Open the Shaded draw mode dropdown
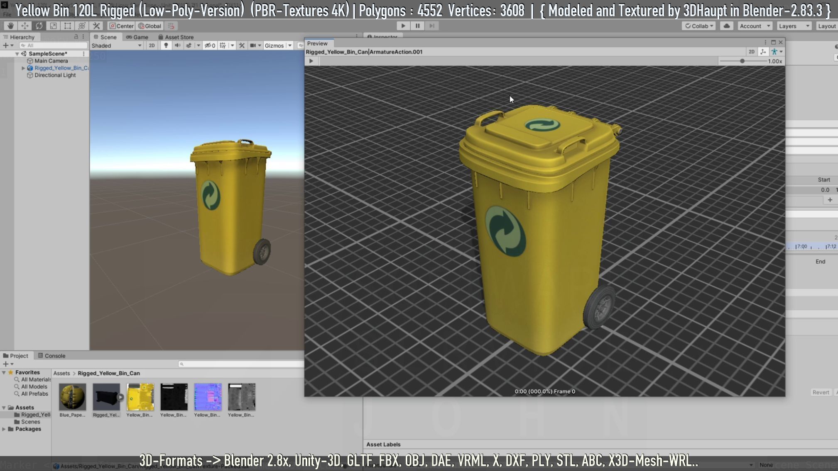 pos(117,46)
